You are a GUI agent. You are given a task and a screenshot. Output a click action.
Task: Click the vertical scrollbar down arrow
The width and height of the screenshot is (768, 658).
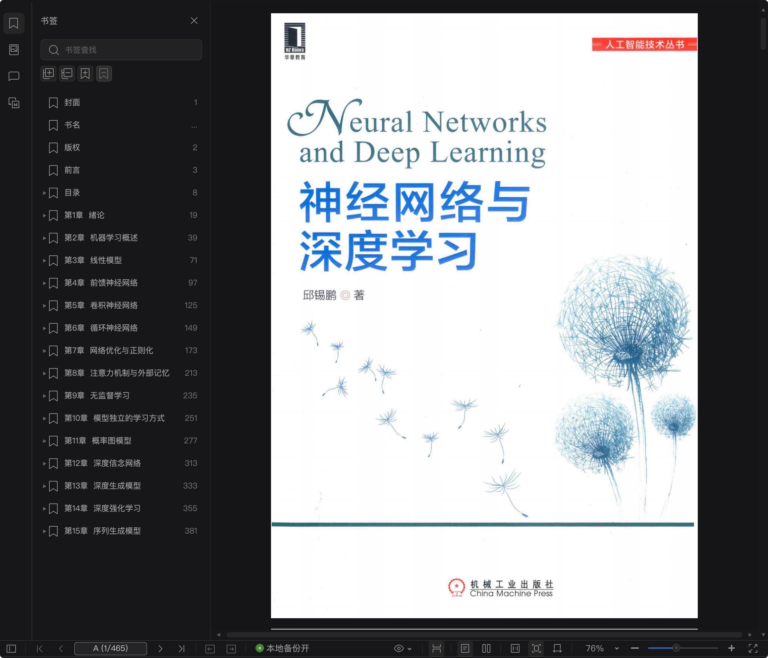click(x=763, y=635)
